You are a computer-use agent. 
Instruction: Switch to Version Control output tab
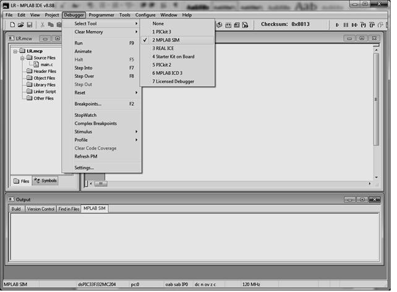(41, 209)
